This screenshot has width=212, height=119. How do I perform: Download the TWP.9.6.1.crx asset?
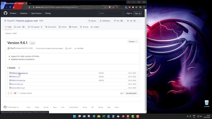pyautogui.click(x=16, y=77)
